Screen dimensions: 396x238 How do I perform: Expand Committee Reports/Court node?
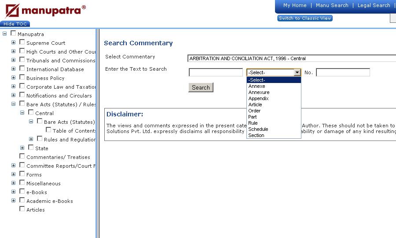click(13, 166)
